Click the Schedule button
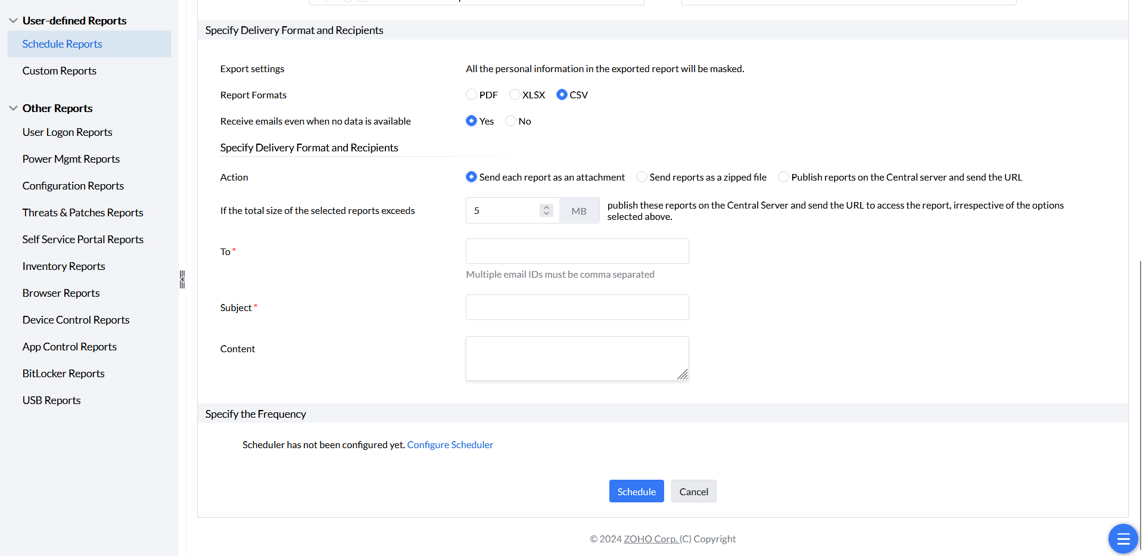 [x=636, y=492]
